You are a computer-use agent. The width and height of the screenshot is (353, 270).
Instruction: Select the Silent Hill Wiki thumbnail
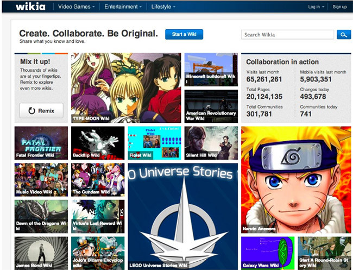(x=211, y=143)
